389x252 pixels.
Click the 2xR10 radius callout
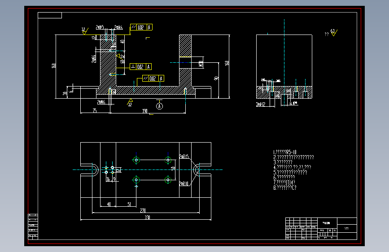(184, 183)
